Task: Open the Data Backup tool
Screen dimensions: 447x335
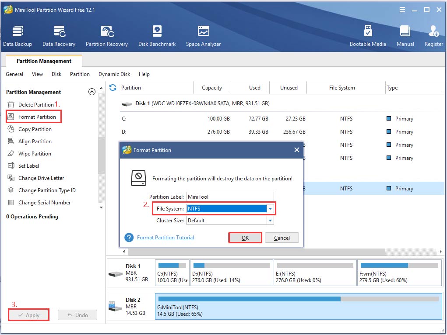Action: (18, 36)
